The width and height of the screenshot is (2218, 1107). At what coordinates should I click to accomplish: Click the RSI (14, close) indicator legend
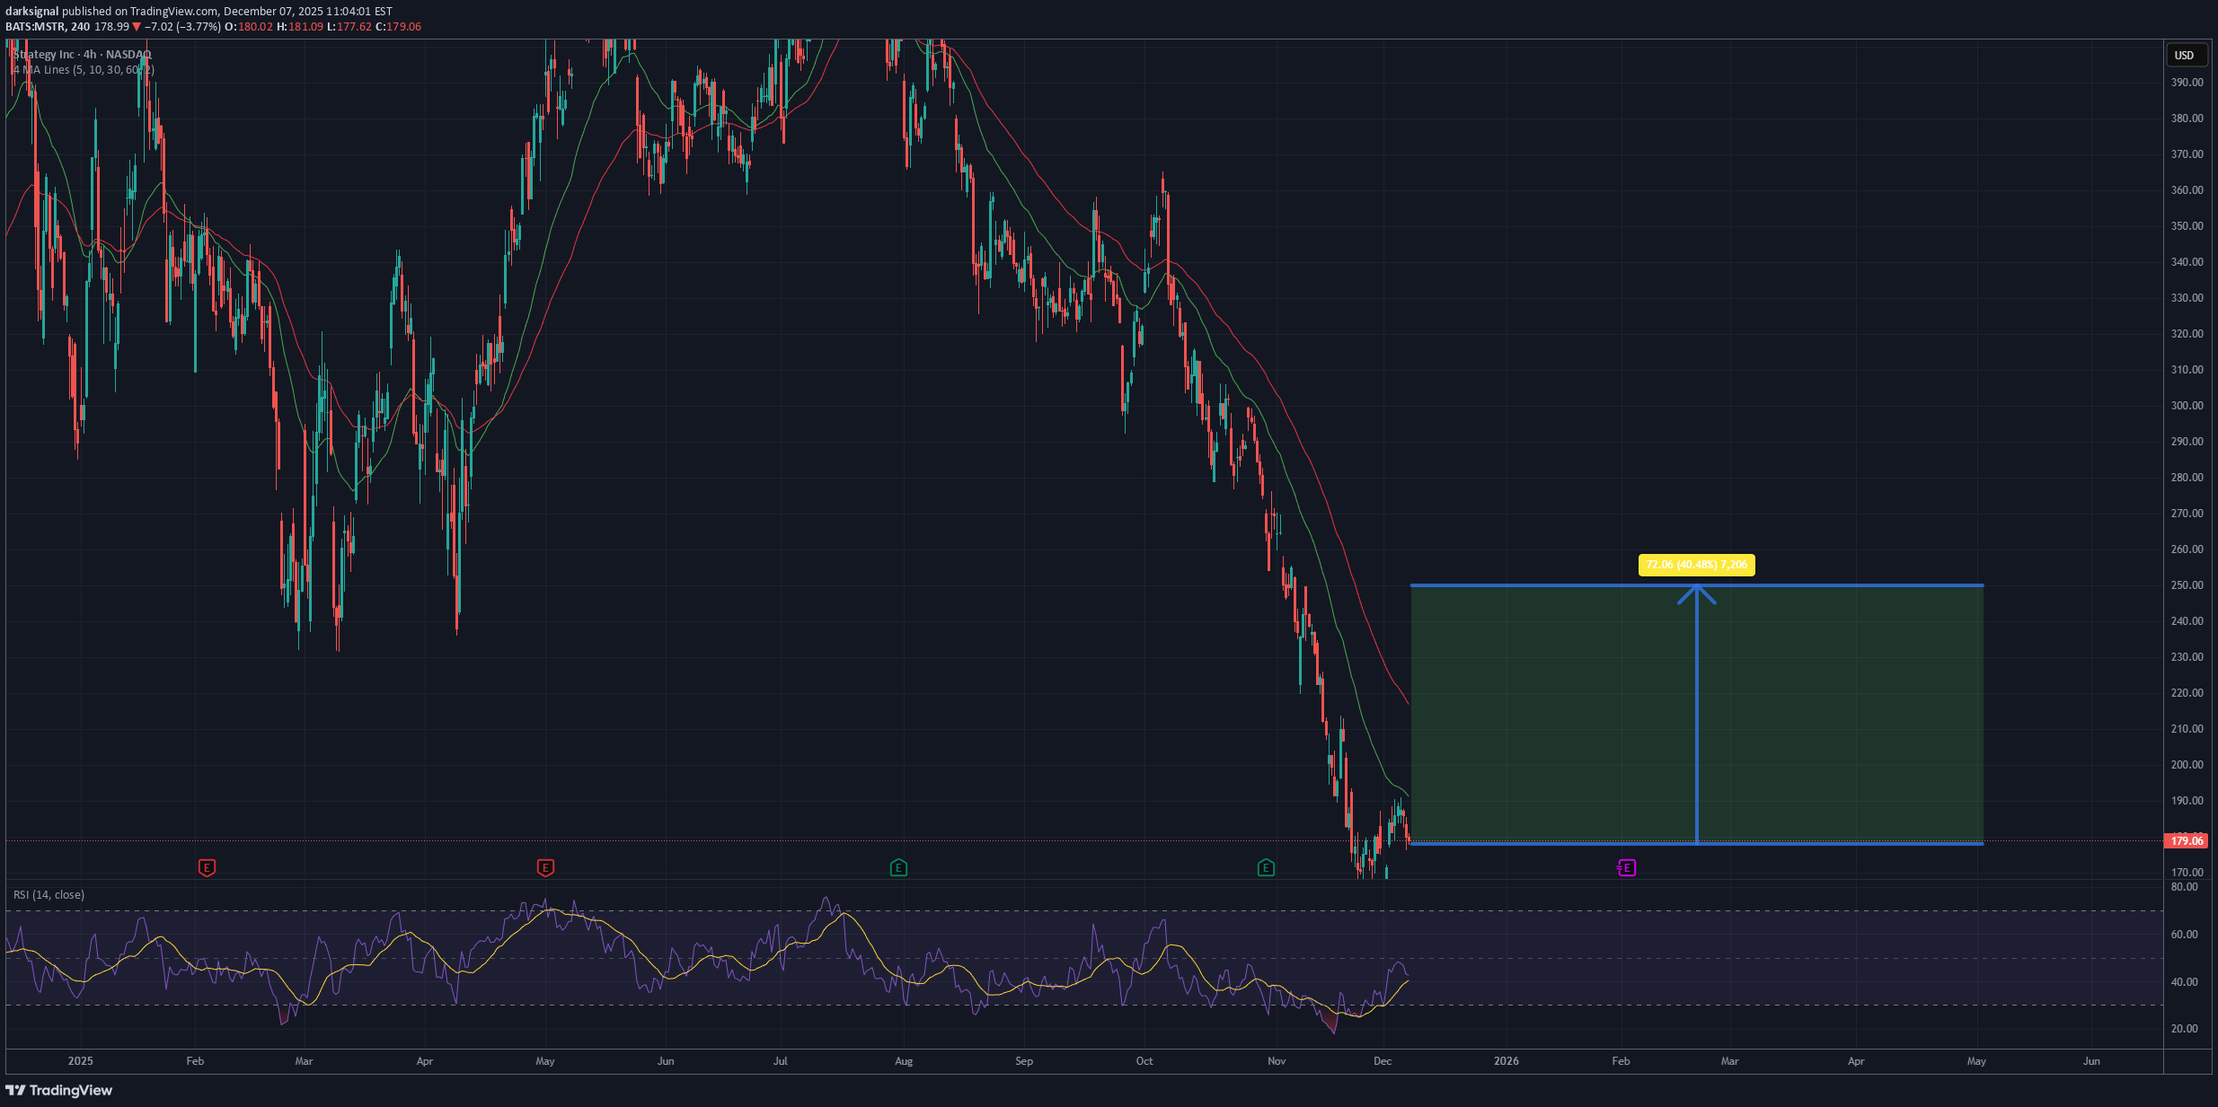[49, 894]
